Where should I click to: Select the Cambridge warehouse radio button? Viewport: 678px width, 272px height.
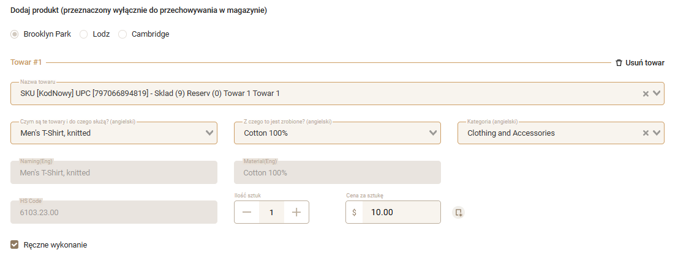click(122, 34)
